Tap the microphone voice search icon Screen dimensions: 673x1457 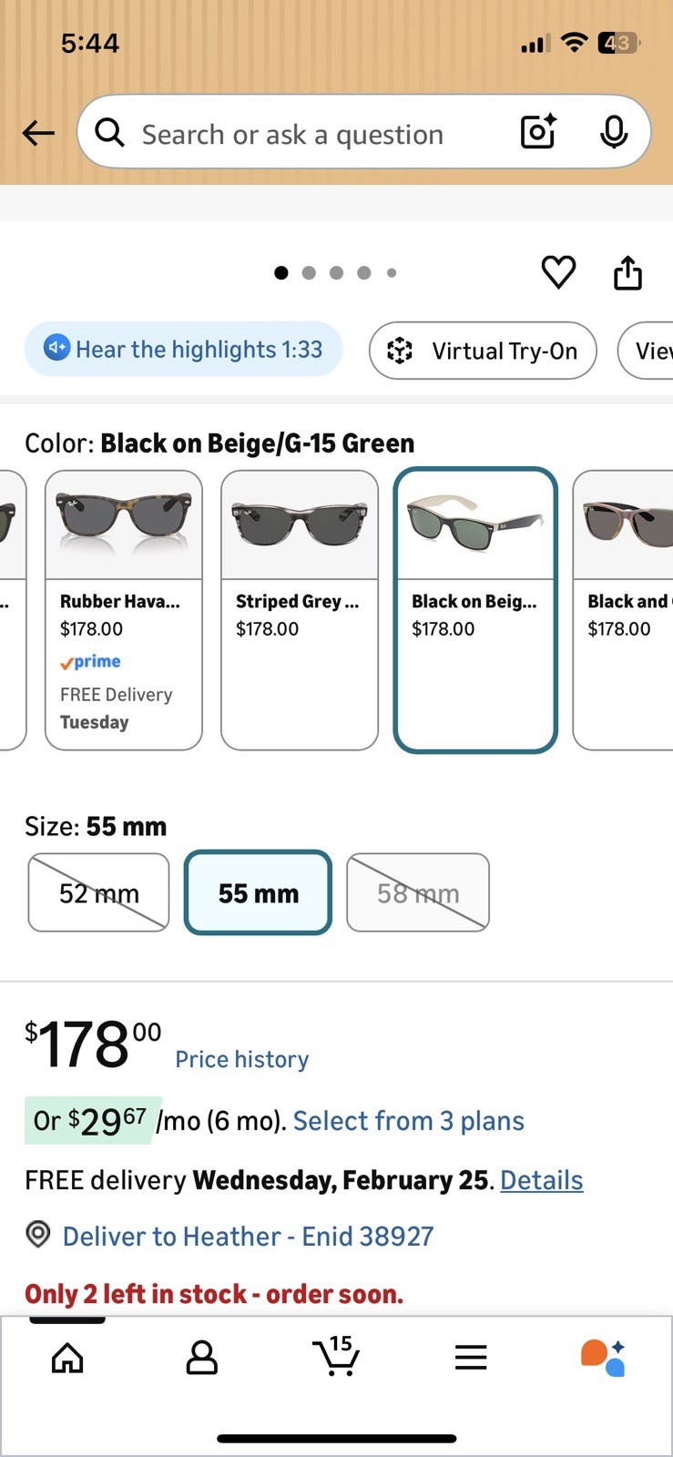[x=614, y=133]
